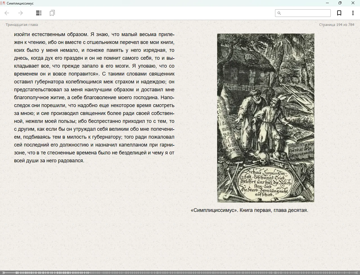
Task: Click the reading progress bar at bottom
Action: (x=180, y=272)
